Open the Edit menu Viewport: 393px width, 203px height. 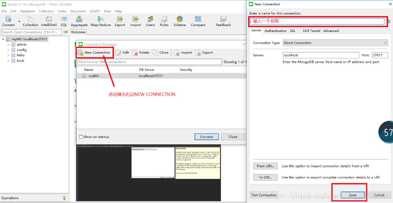coord(13,11)
